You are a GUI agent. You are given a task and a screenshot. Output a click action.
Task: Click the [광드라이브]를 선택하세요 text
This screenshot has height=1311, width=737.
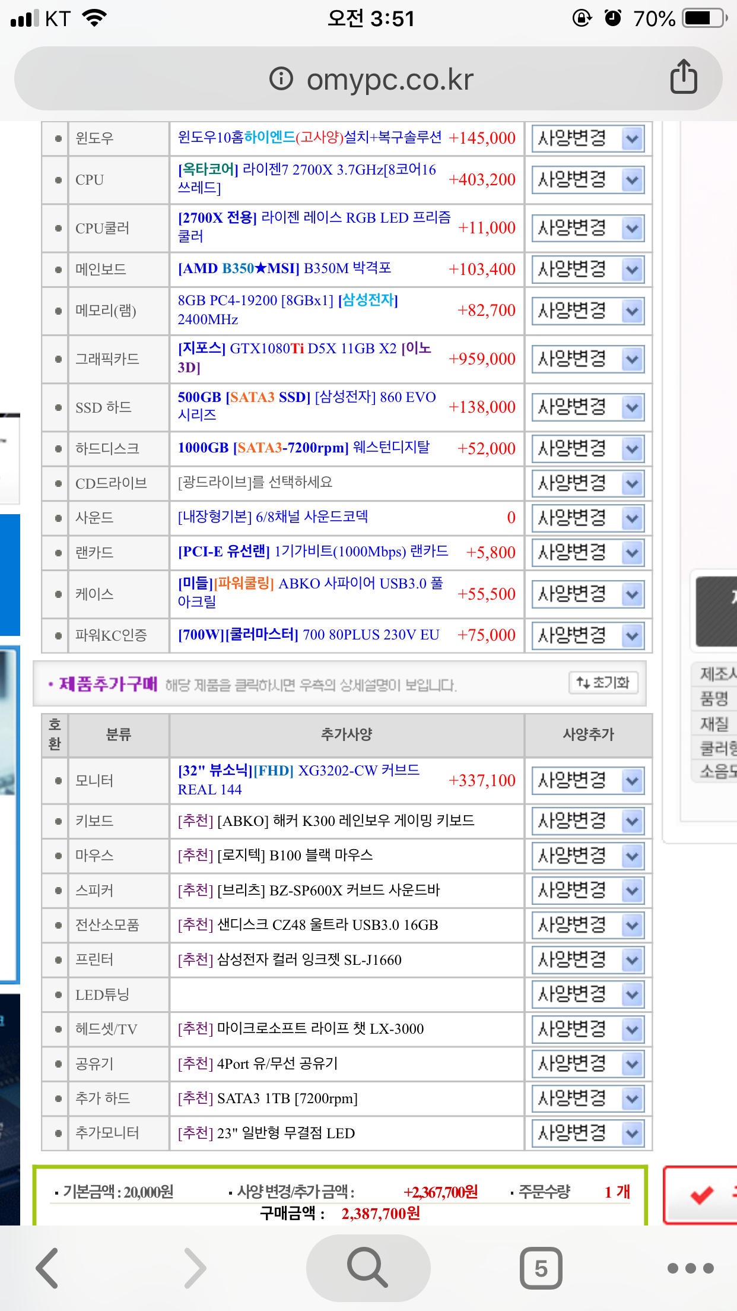click(x=255, y=482)
